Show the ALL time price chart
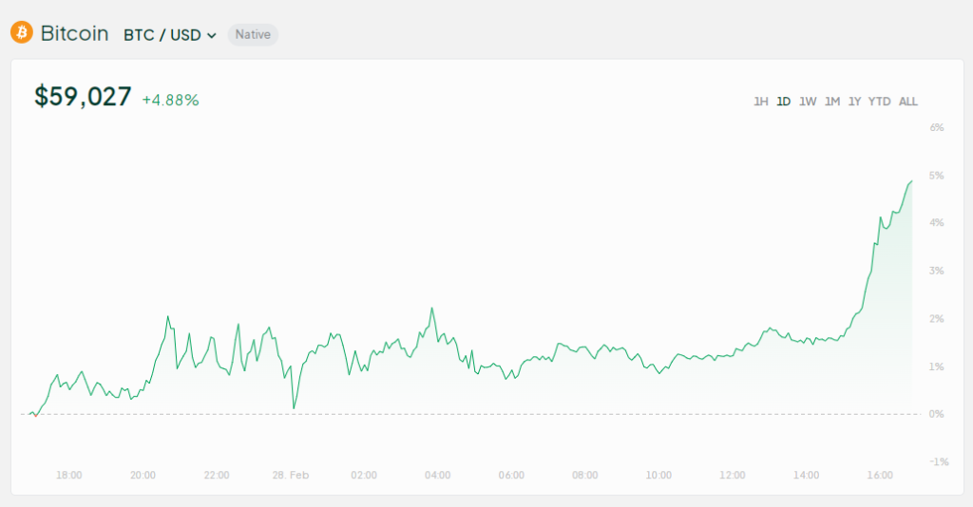 point(907,102)
